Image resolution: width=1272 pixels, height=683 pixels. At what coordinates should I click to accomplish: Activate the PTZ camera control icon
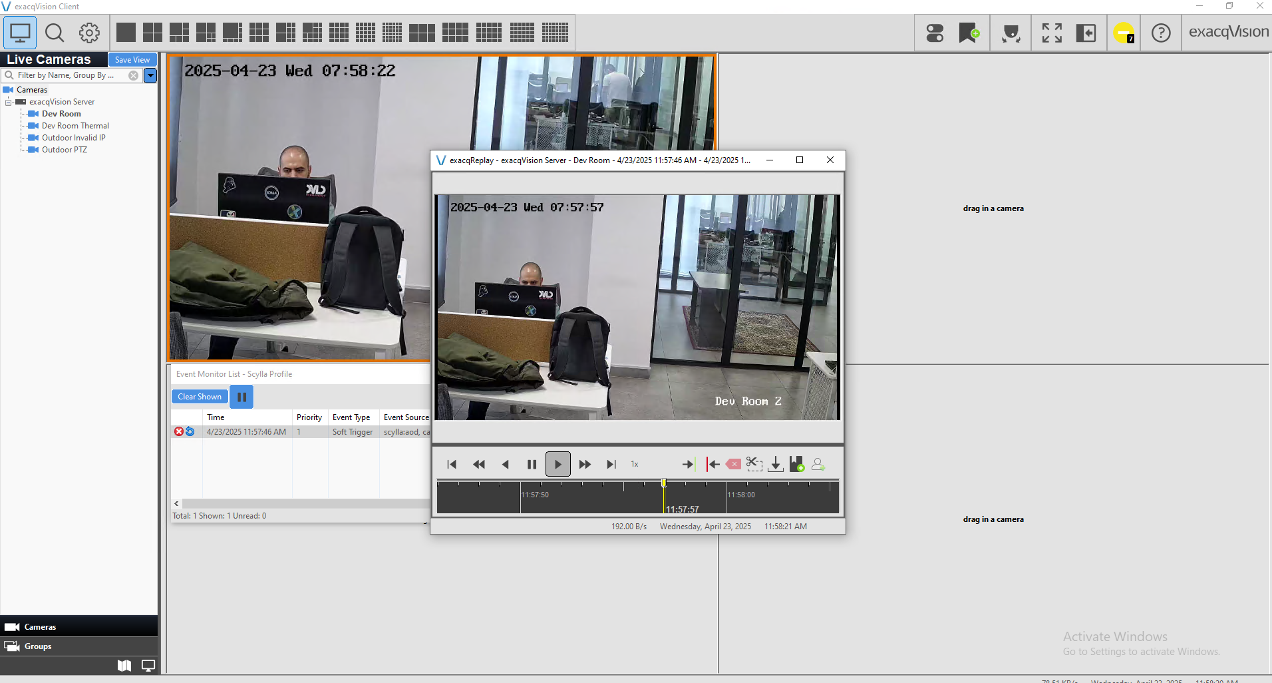pos(1011,33)
